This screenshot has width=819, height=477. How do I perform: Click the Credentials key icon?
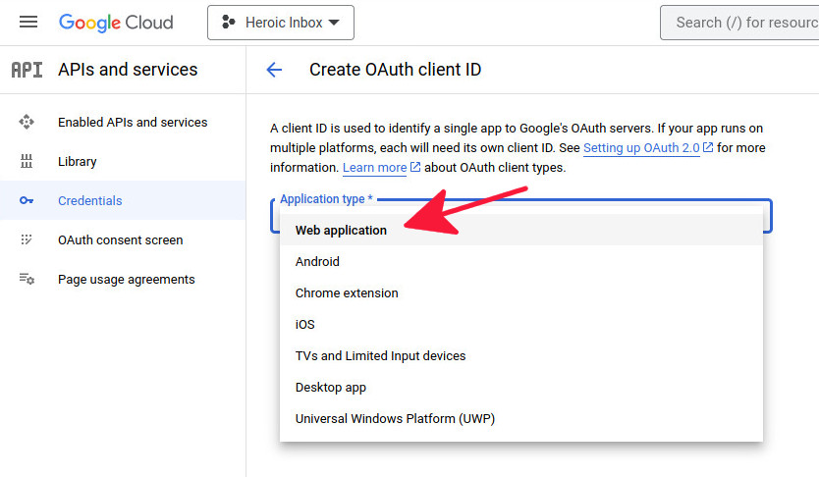coord(27,200)
